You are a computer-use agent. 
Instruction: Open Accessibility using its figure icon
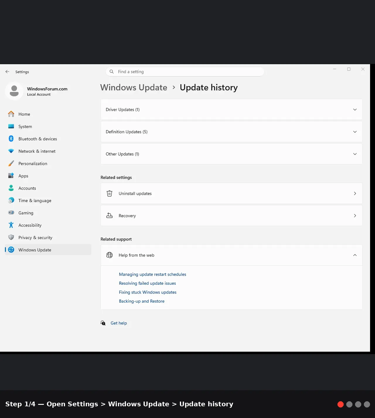(11, 225)
